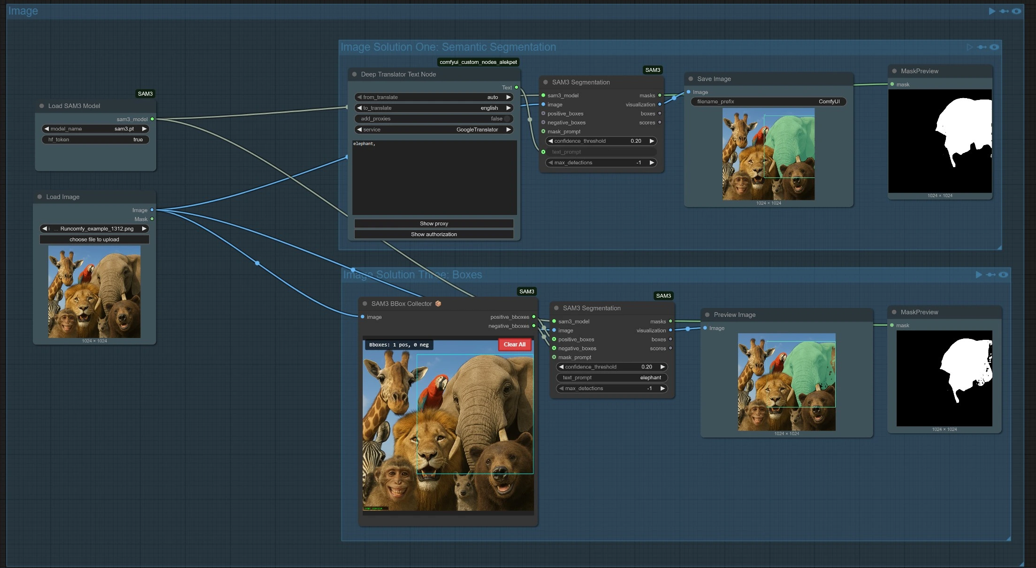The height and width of the screenshot is (568, 1036).
Task: Toggle the eye icon on the Image group
Action: [1016, 11]
